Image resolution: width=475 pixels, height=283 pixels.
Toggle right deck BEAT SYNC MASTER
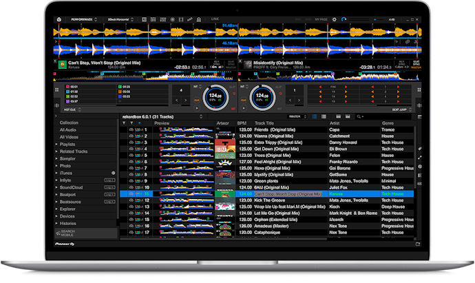pyautogui.click(x=416, y=65)
